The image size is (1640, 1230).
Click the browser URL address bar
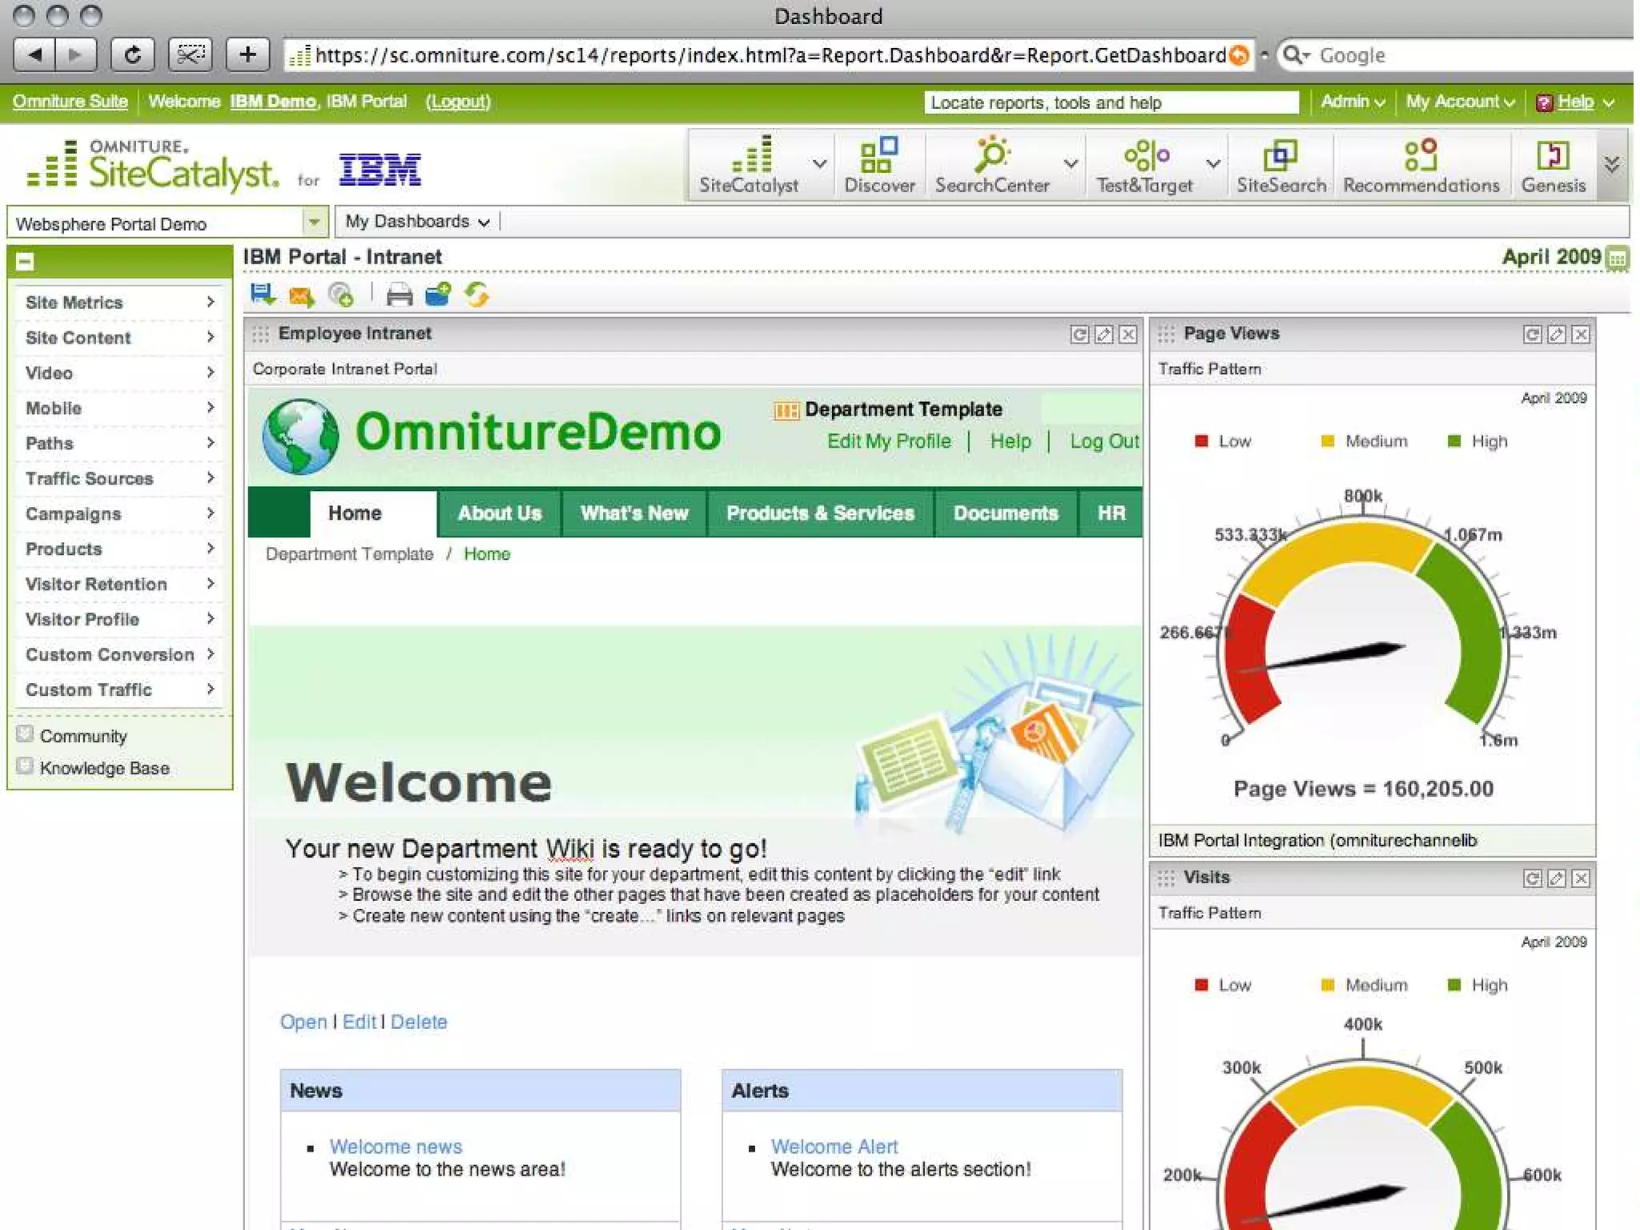[x=769, y=55]
